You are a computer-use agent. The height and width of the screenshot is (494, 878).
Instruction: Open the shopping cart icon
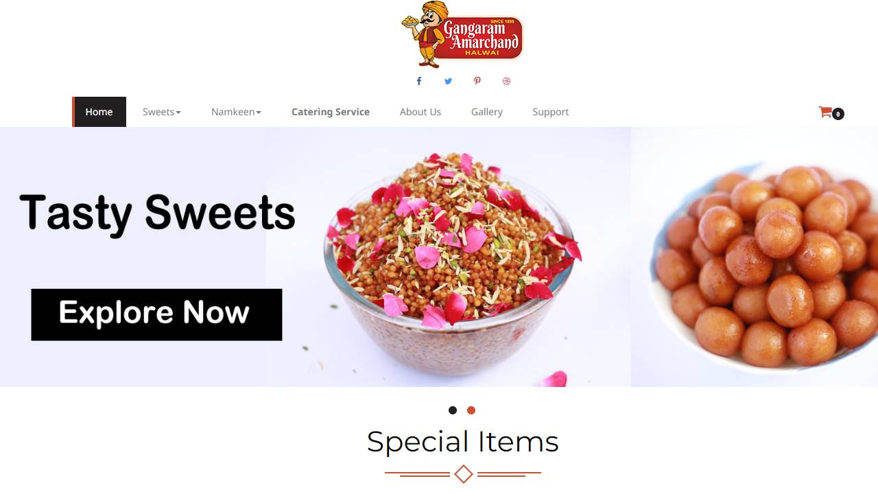pos(825,112)
